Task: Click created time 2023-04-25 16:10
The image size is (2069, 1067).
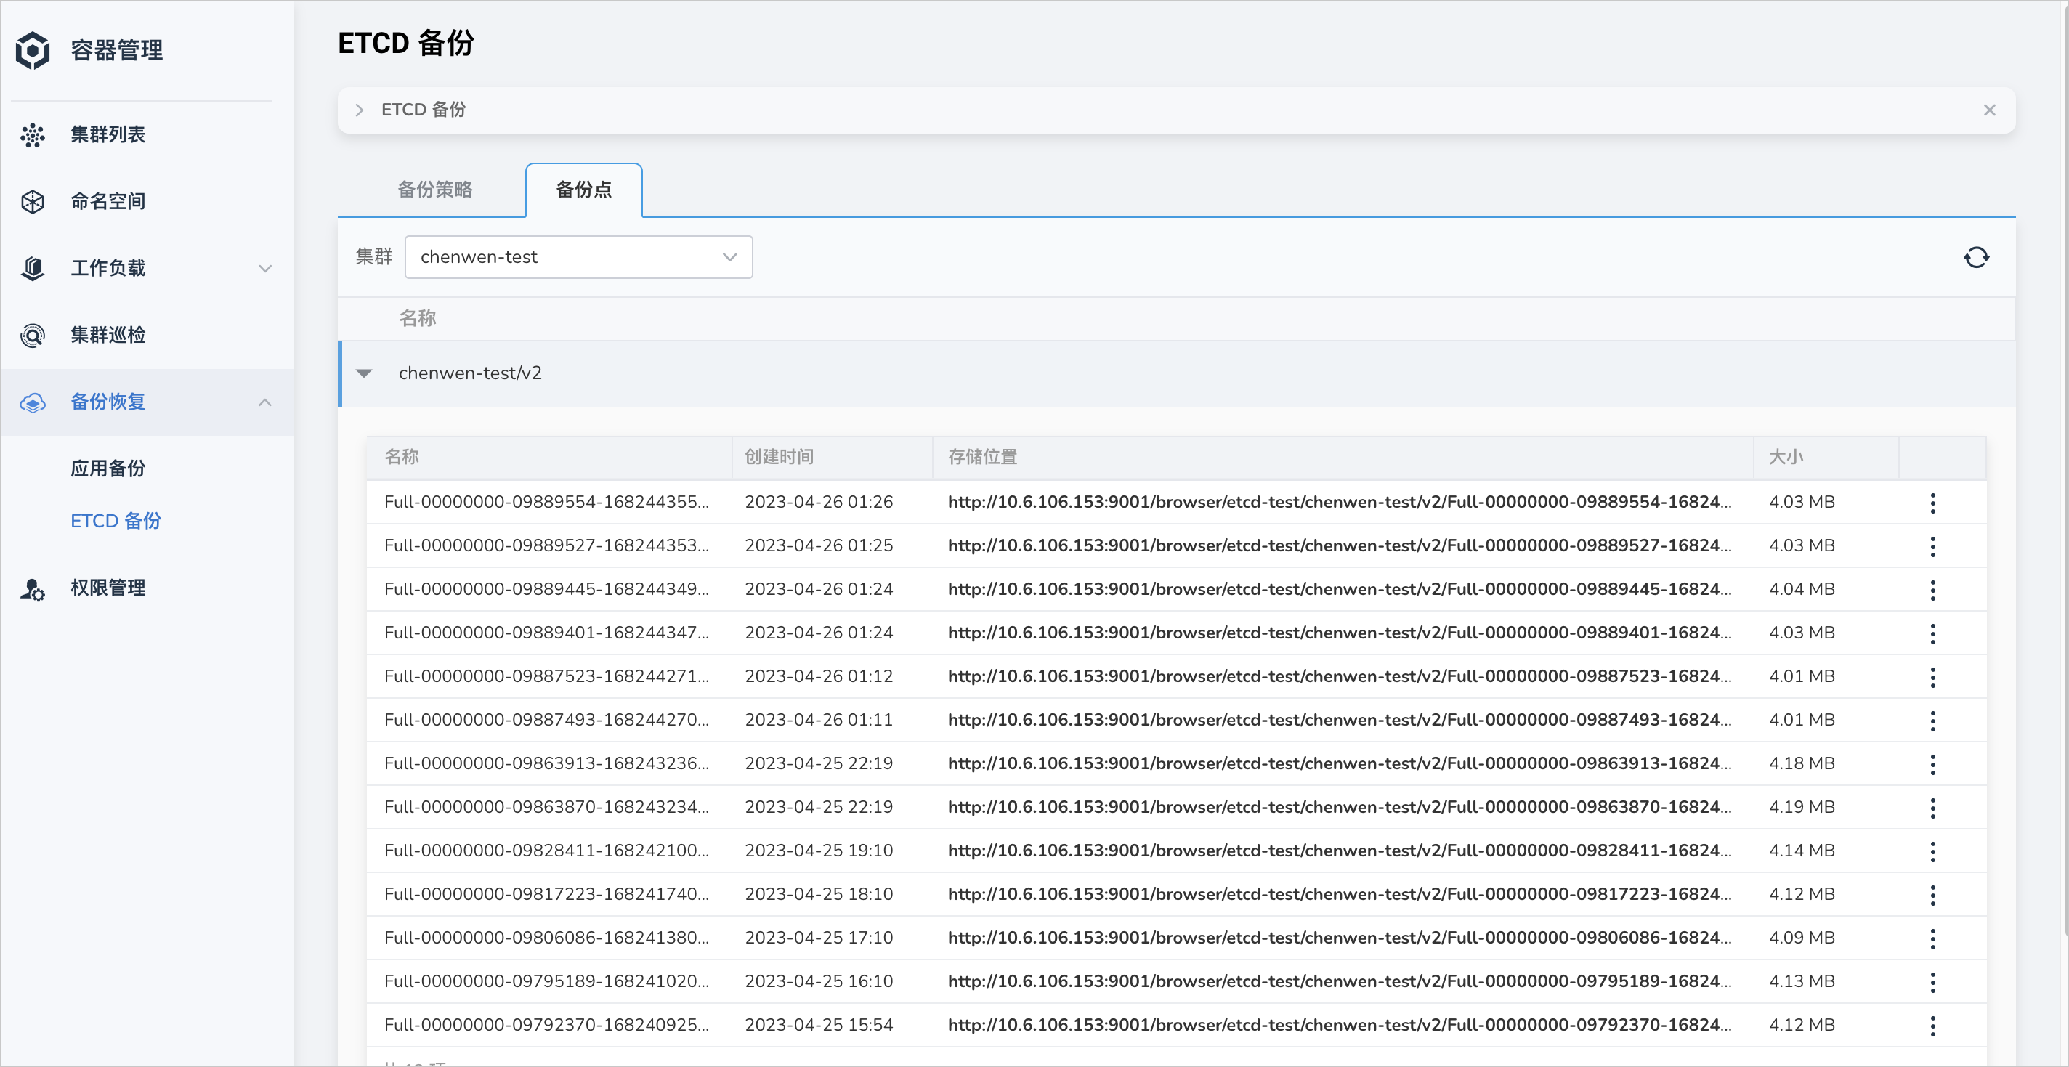Action: tap(819, 981)
